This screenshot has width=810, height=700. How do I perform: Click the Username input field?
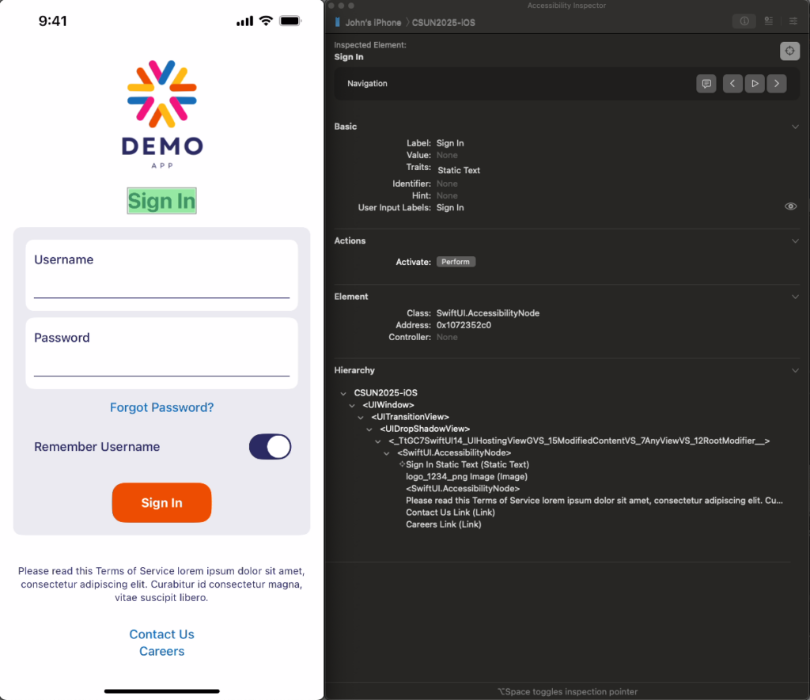(x=161, y=273)
